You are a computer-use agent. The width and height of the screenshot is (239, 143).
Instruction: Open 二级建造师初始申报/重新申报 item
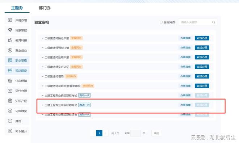[63, 86]
